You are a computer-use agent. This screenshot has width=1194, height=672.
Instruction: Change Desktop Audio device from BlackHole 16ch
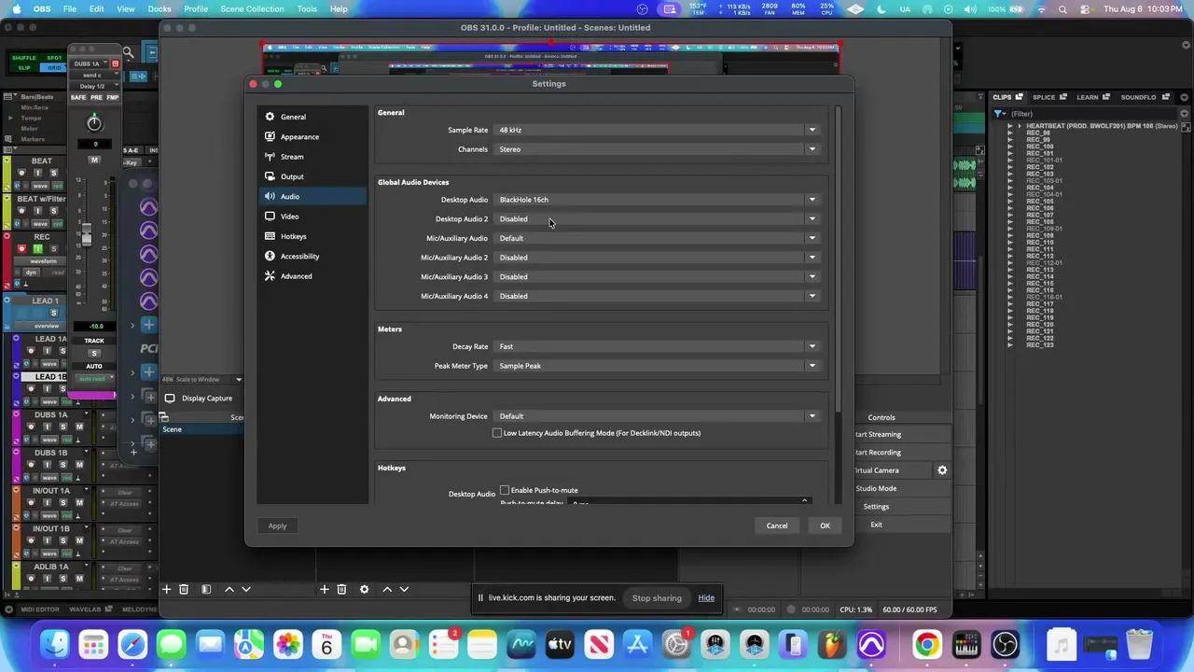coord(658,200)
